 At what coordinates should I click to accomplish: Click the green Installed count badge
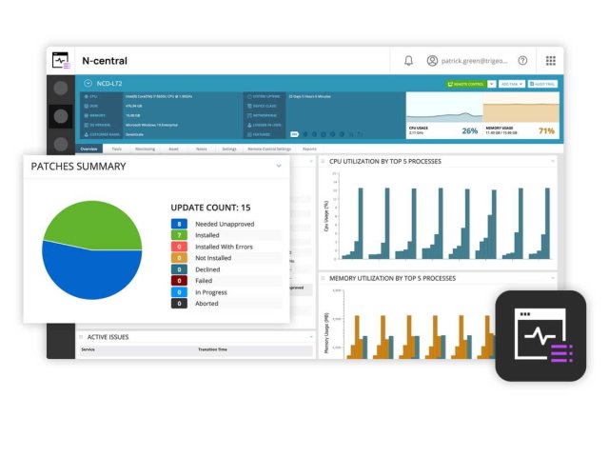point(179,235)
